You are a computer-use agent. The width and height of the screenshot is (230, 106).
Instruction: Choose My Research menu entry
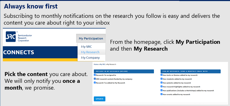[90, 52]
